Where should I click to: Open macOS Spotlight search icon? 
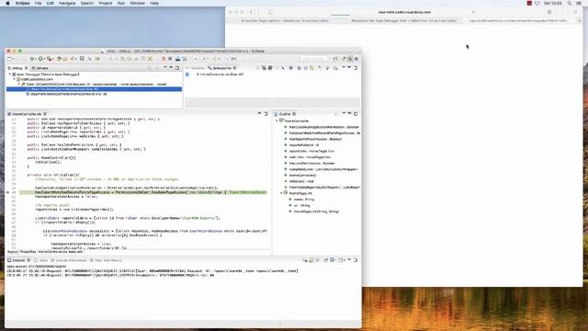pos(570,3)
